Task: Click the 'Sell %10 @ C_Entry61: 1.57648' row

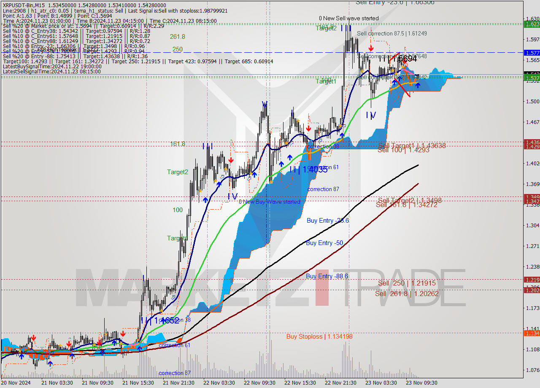Action: pyautogui.click(x=76, y=36)
